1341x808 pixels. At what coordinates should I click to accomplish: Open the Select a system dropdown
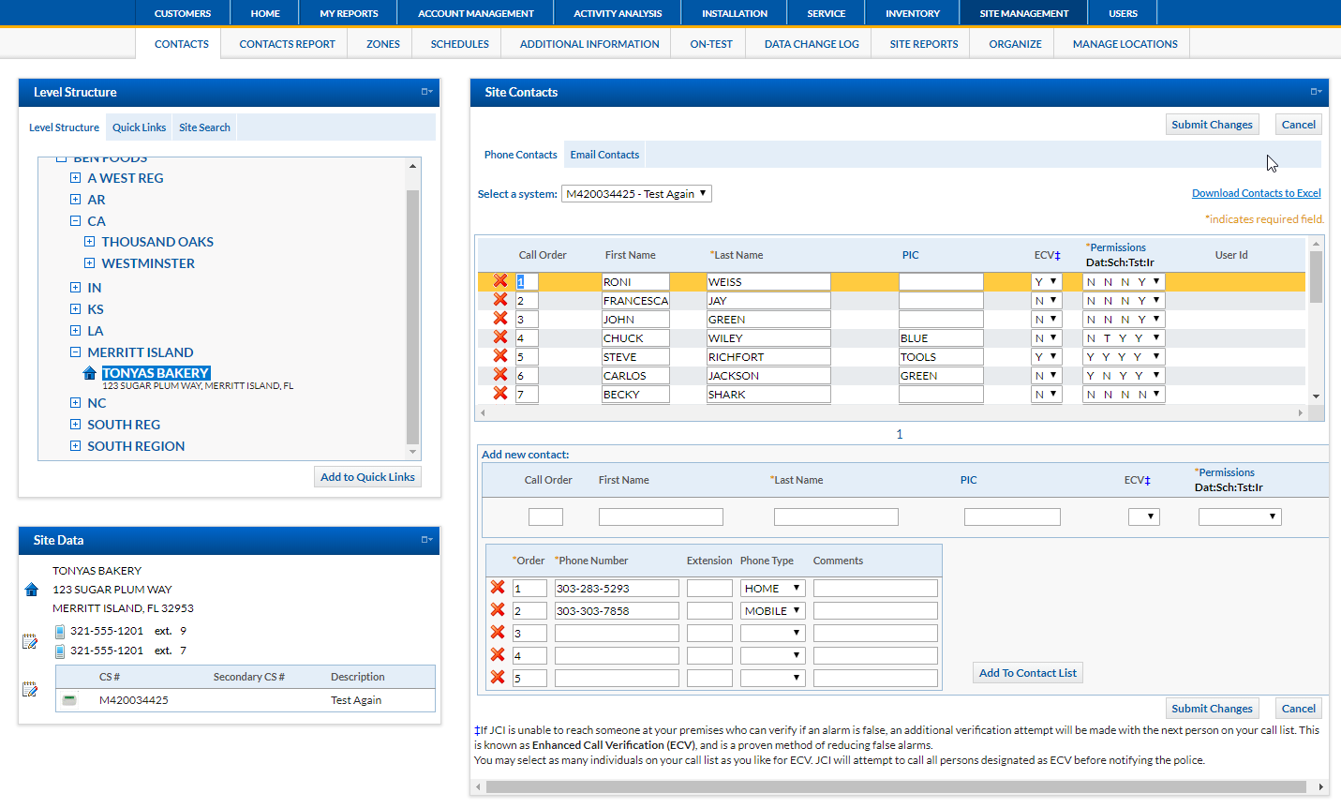636,194
